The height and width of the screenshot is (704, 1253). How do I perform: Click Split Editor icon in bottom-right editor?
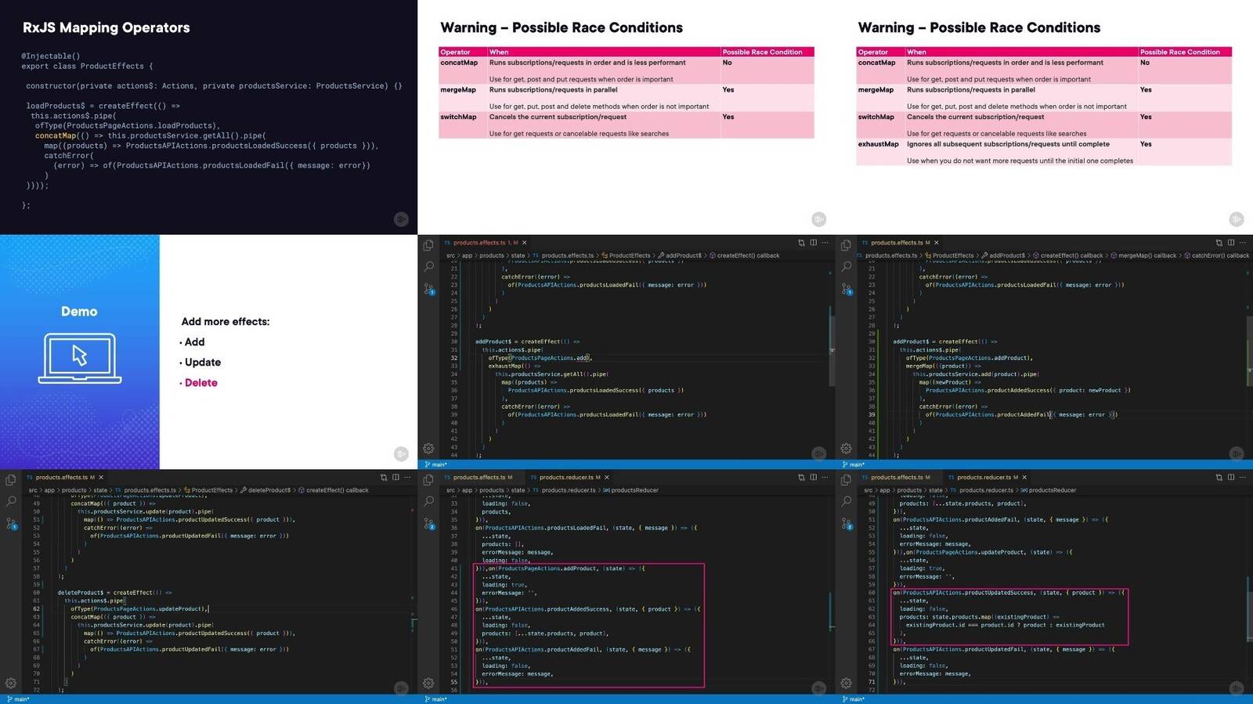(1230, 477)
